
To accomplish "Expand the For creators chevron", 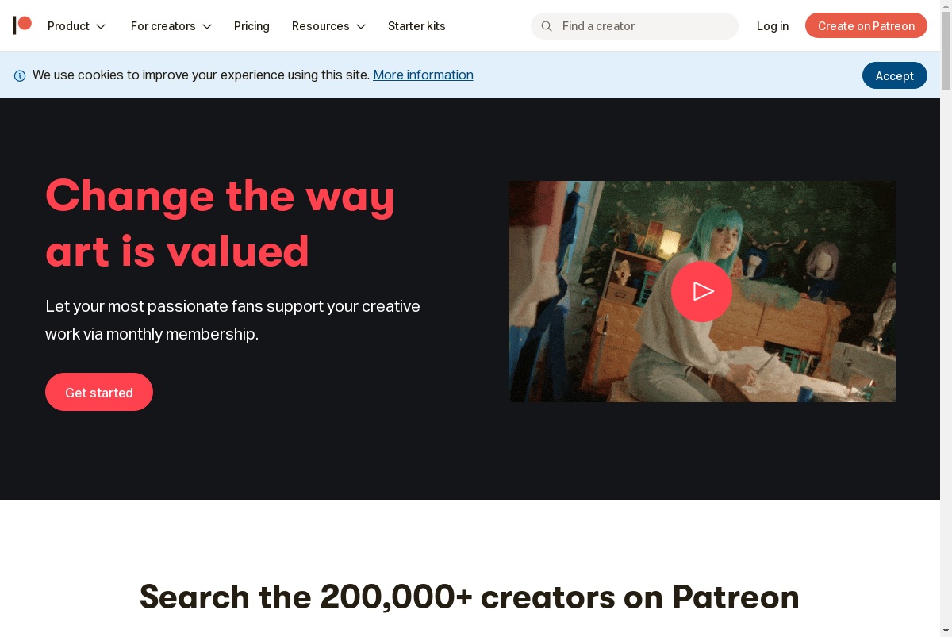I will [x=207, y=26].
